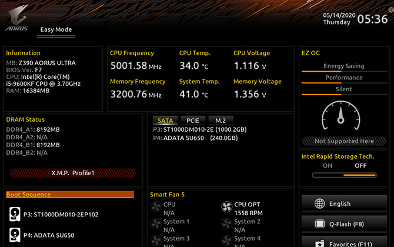Image resolution: width=394 pixels, height=247 pixels.
Task: Click the EZ OC heading
Action: (x=310, y=53)
